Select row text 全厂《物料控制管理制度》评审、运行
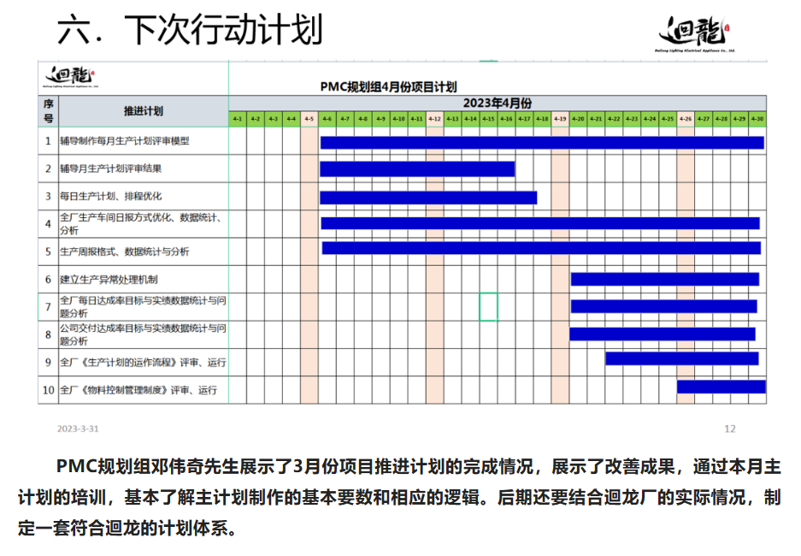Screen dimensions: 801x556 (x=138, y=390)
